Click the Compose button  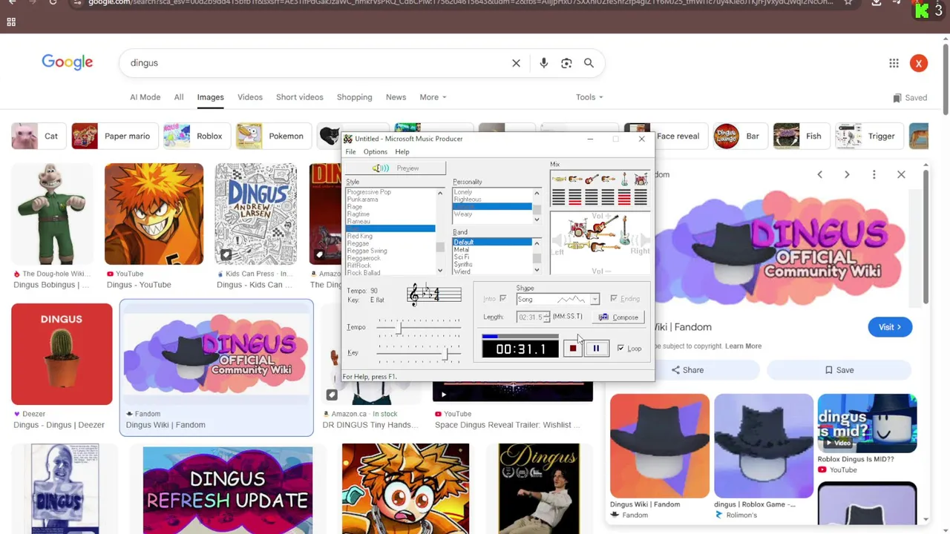pyautogui.click(x=618, y=317)
